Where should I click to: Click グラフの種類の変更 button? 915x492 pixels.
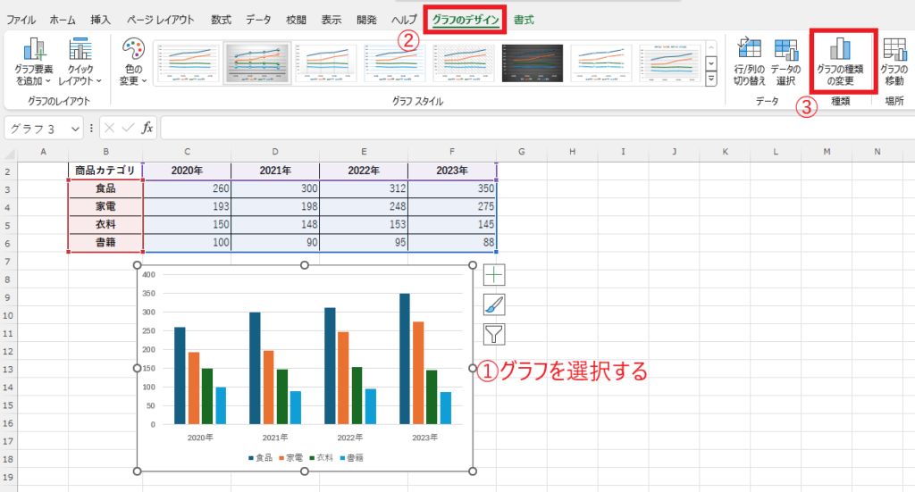coord(840,62)
